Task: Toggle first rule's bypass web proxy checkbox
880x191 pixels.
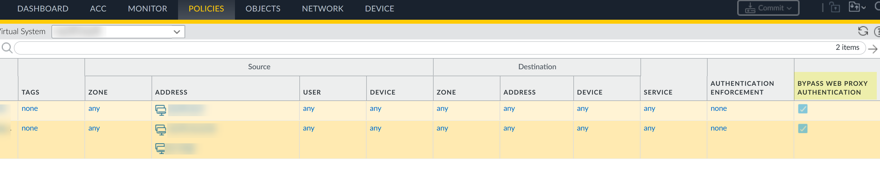Action: [x=803, y=109]
